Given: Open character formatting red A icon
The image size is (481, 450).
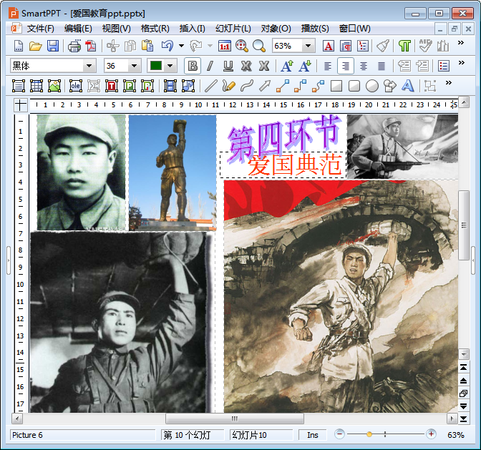Looking at the screenshot, I should (x=329, y=47).
